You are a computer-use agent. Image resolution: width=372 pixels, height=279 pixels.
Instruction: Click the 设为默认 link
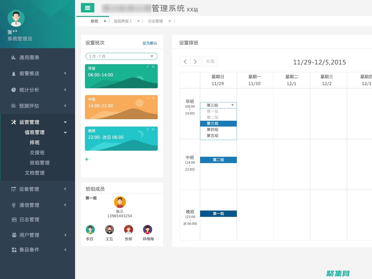150,43
